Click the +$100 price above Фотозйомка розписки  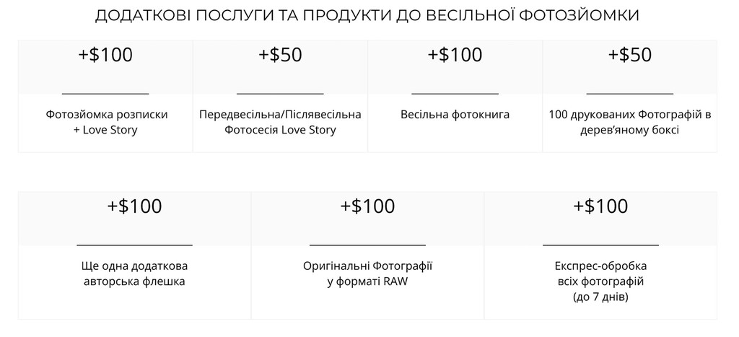tap(105, 55)
